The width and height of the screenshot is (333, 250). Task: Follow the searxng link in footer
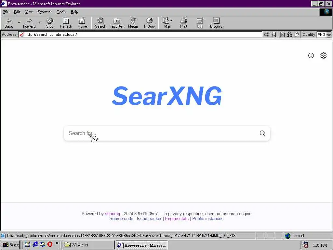tap(112, 214)
